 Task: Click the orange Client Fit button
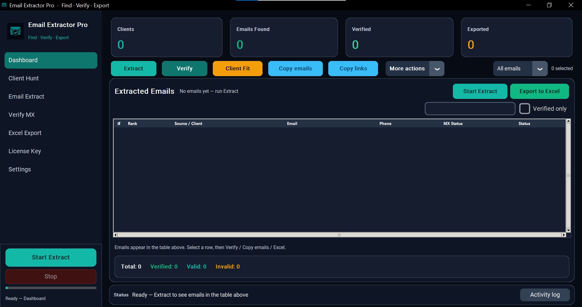238,69
